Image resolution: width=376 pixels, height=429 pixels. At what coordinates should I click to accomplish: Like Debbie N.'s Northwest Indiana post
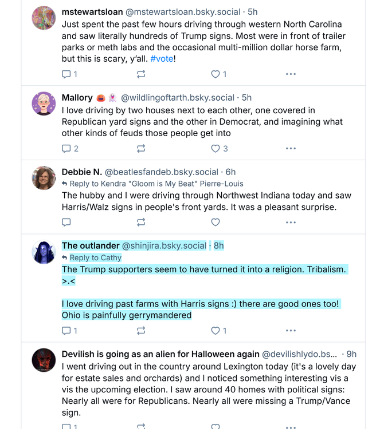pyautogui.click(x=216, y=222)
